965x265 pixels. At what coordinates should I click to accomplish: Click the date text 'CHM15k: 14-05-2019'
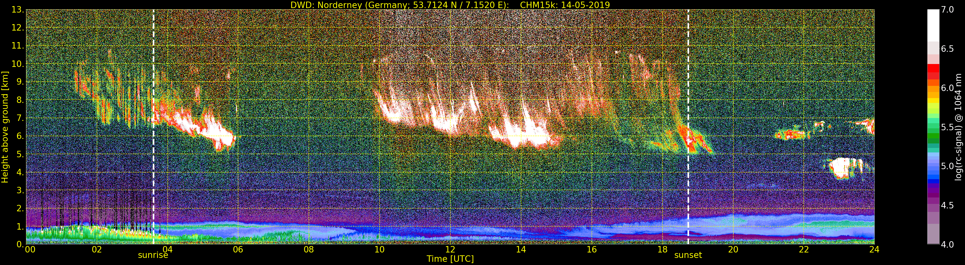565,5
